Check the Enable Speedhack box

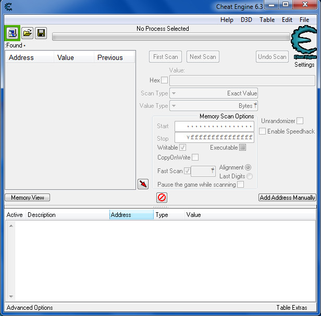pyautogui.click(x=262, y=131)
